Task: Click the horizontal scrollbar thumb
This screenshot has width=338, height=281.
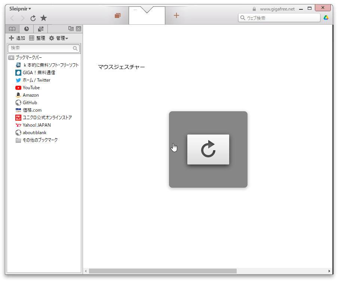Action: point(163,271)
